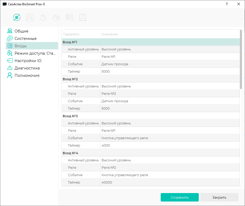The height and width of the screenshot is (206, 245).
Task: Open the Диагностика section
Action: (27, 68)
